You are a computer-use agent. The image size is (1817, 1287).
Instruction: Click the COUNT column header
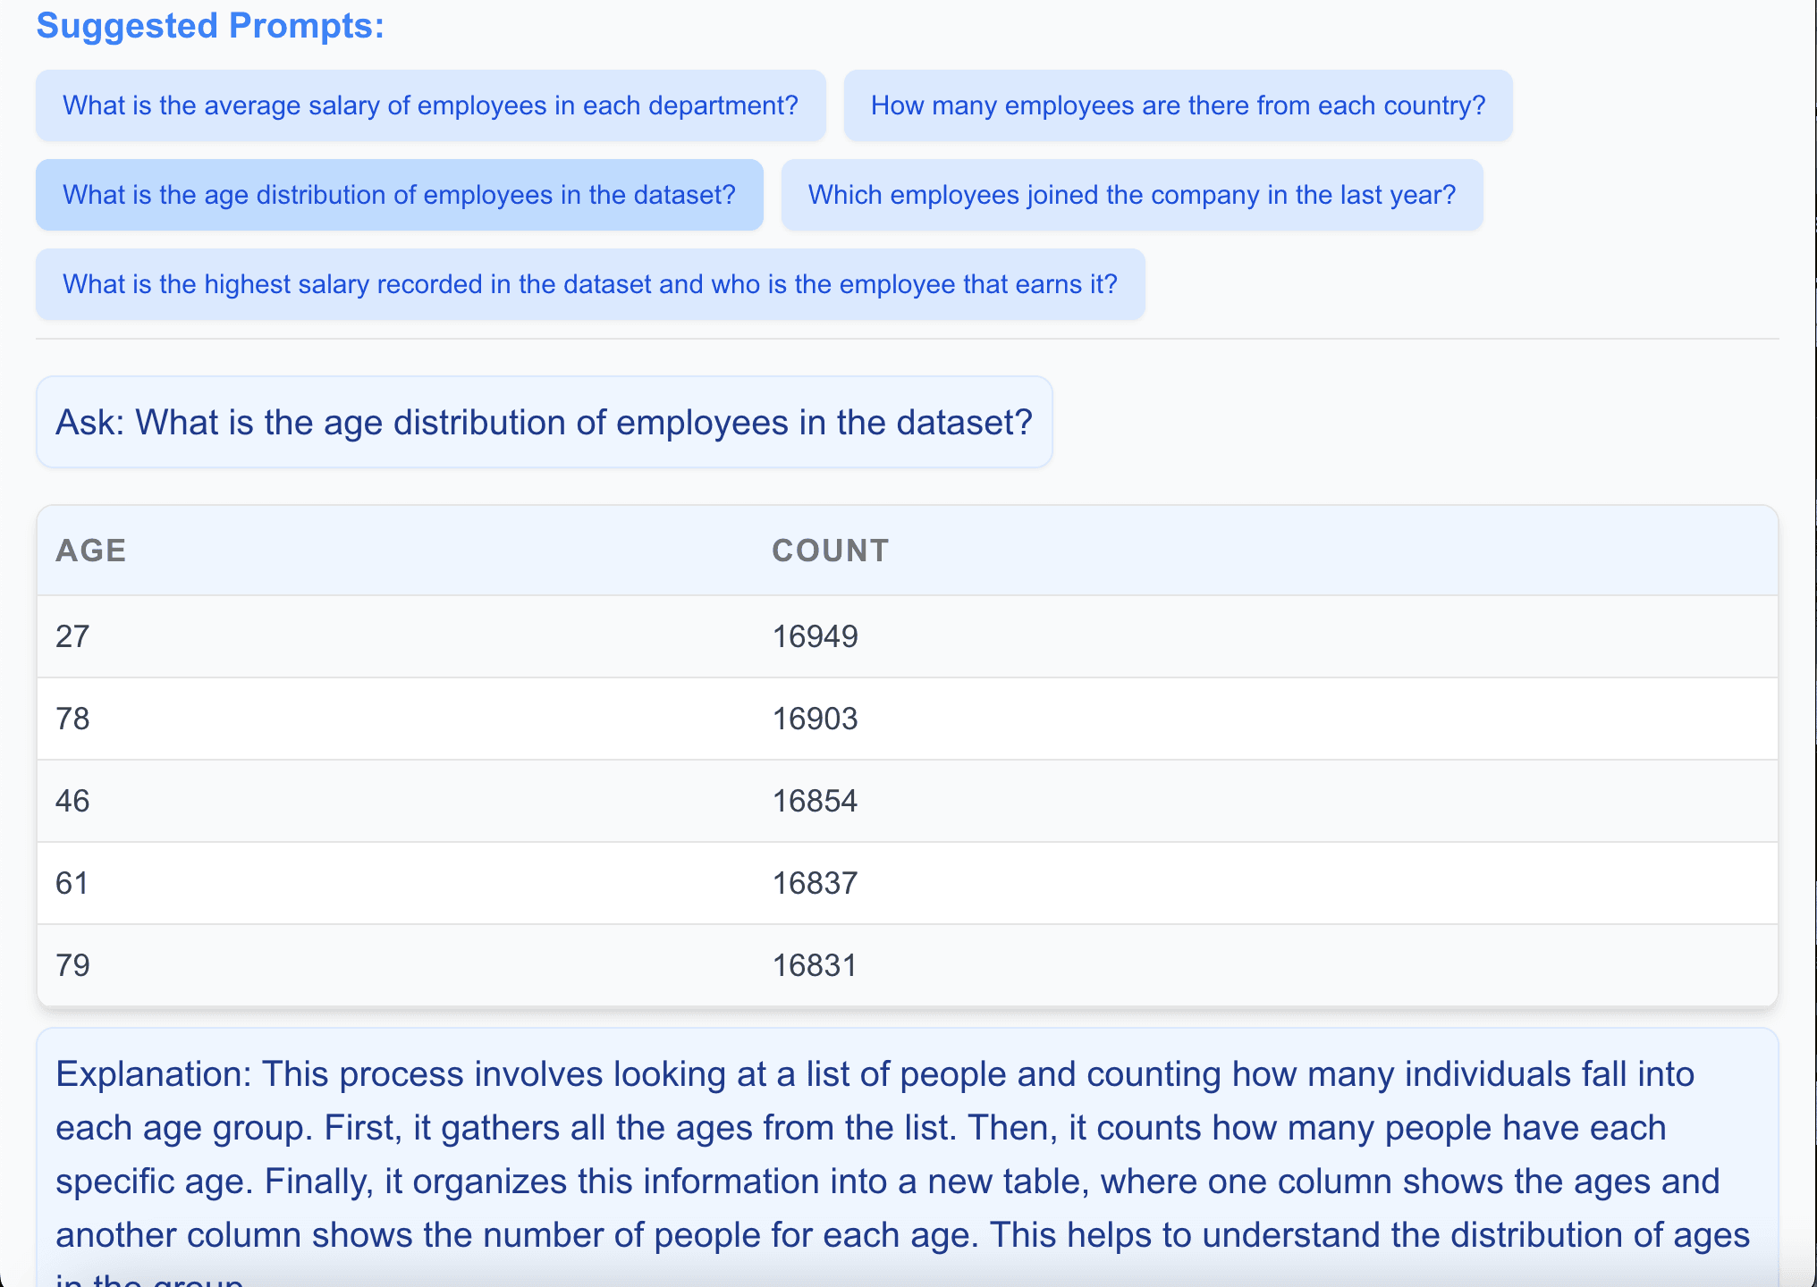tap(830, 551)
